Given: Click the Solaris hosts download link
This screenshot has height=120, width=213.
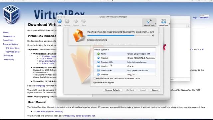Looking at the screenshot, I should coord(48,63).
